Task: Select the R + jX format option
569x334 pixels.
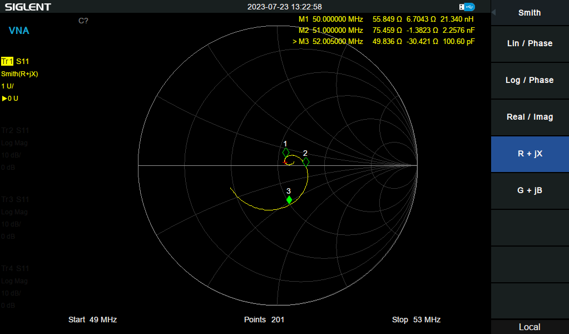Action: tap(530, 154)
